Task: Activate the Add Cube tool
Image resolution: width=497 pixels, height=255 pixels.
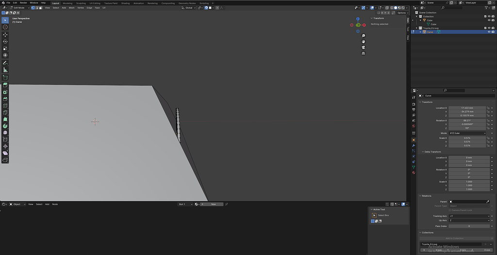Action: pyautogui.click(x=5, y=78)
